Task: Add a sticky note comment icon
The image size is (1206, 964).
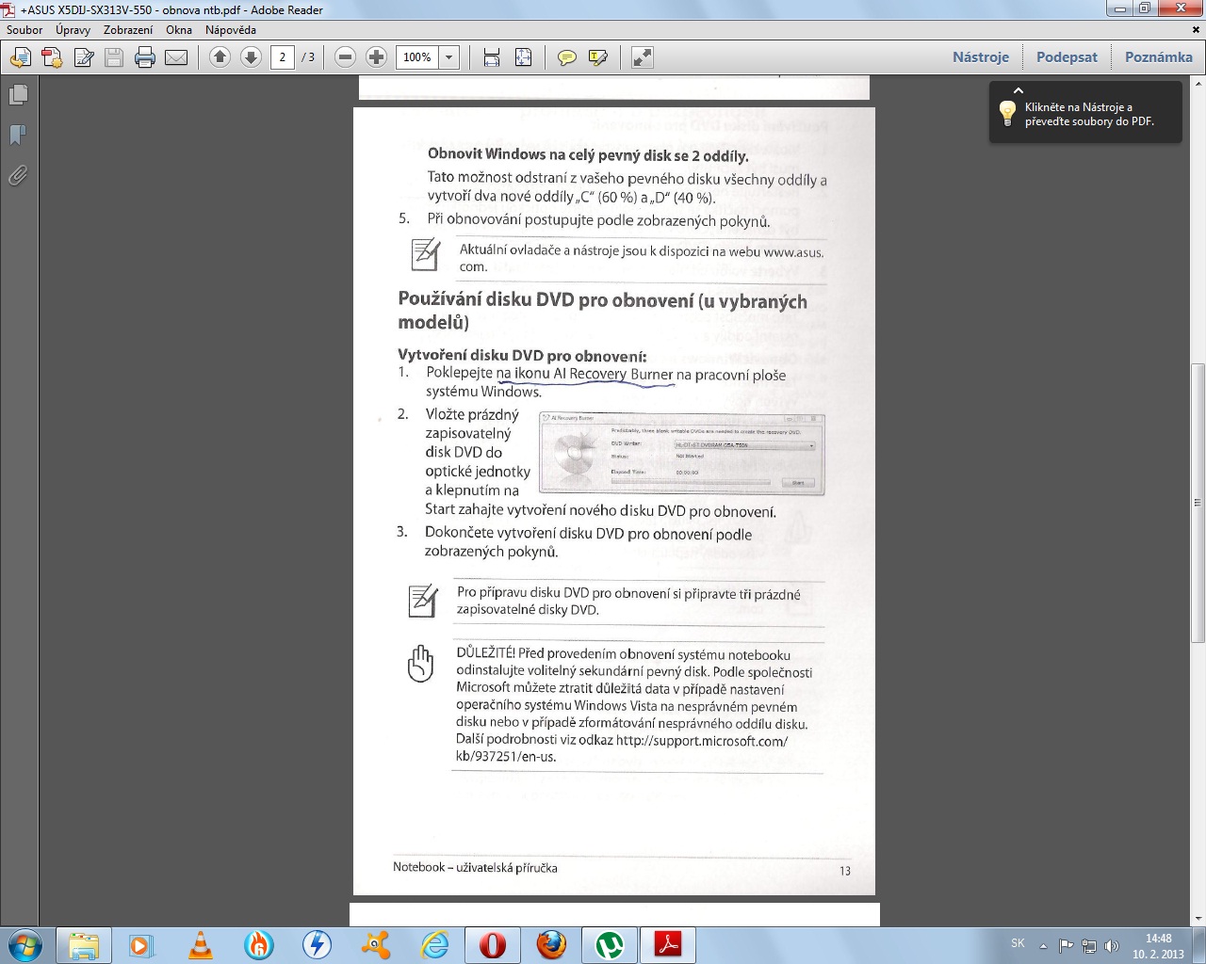Action: click(x=567, y=57)
